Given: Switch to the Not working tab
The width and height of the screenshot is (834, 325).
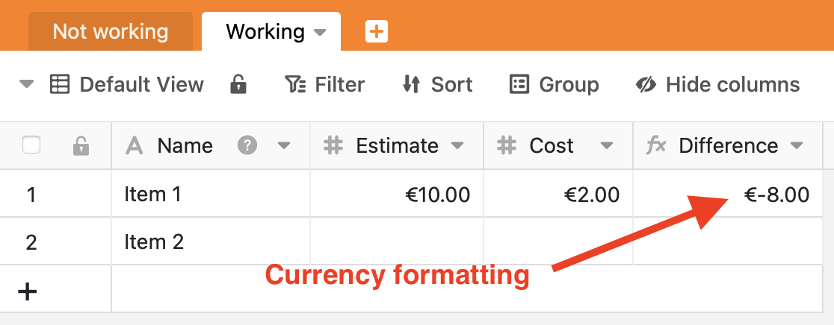Looking at the screenshot, I should 111,32.
